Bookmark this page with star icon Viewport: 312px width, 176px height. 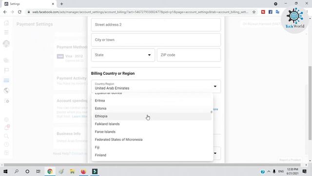pyautogui.click(x=254, y=12)
